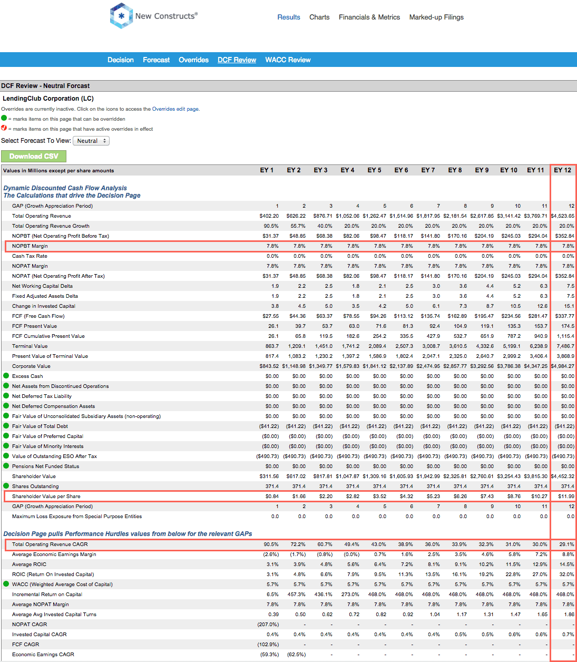Click the New Constructs logo icon

point(121,16)
